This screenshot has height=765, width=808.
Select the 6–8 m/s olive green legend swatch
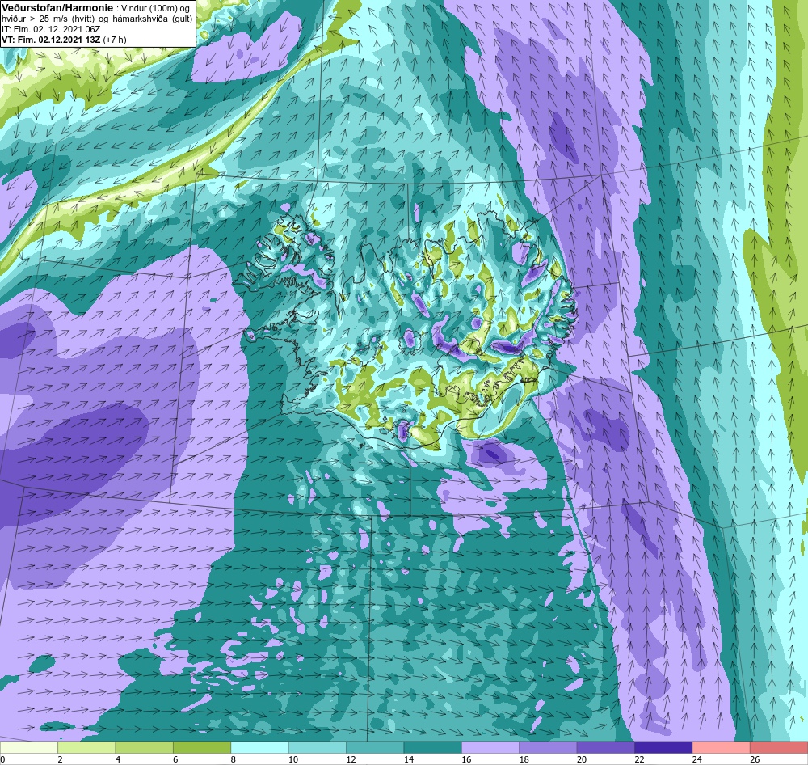coord(202,747)
